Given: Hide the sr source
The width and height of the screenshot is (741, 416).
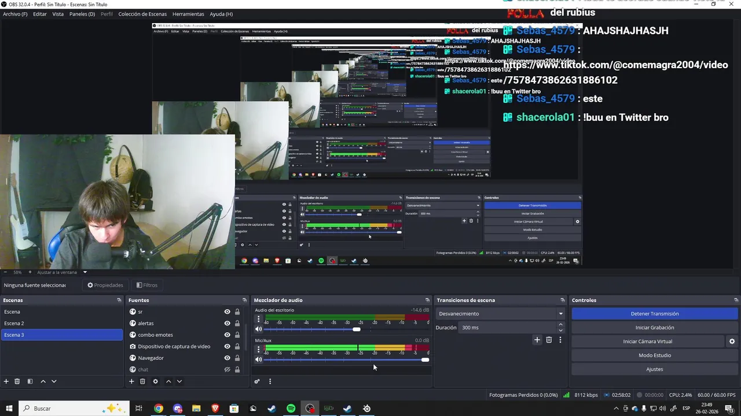Looking at the screenshot, I should [x=227, y=312].
